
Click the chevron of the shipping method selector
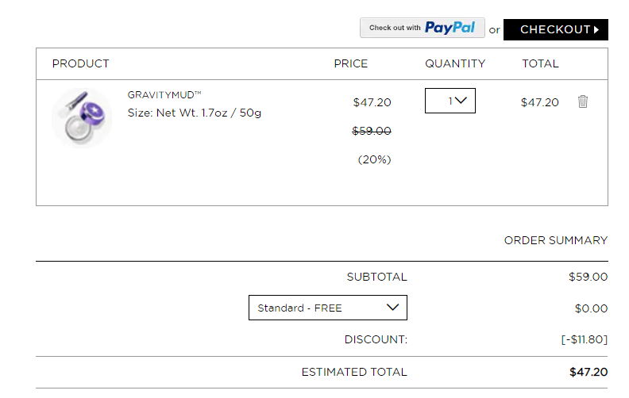pyautogui.click(x=392, y=307)
